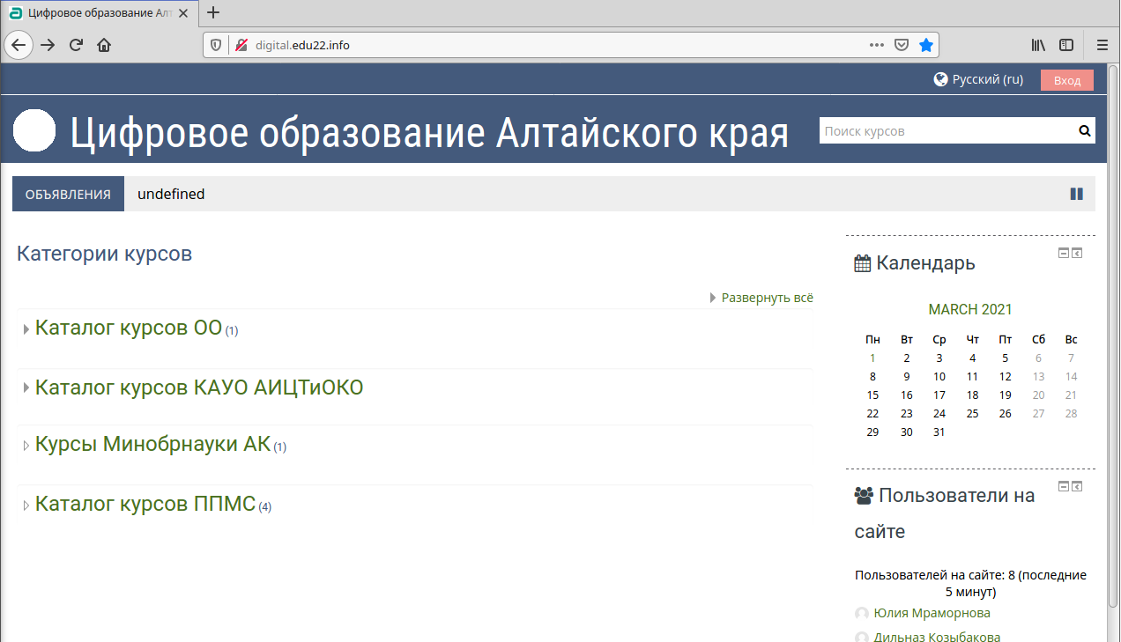
Task: Collapse the Календарь block
Action: [x=1063, y=254]
